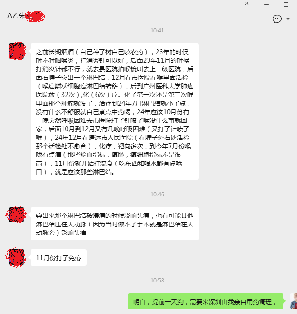The width and height of the screenshot is (297, 314).
Task: Select the 11月份打了免疫 message bubble
Action: [58, 258]
